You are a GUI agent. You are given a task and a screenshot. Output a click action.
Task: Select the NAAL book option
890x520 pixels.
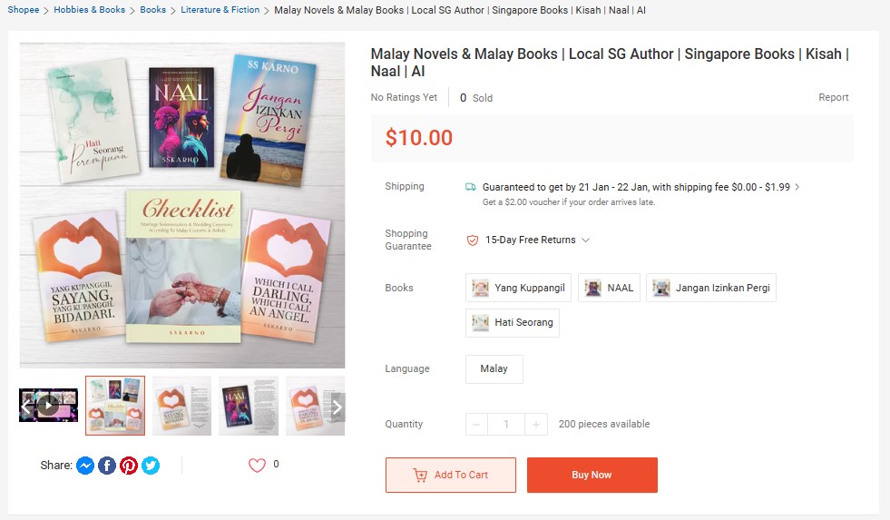tap(609, 289)
